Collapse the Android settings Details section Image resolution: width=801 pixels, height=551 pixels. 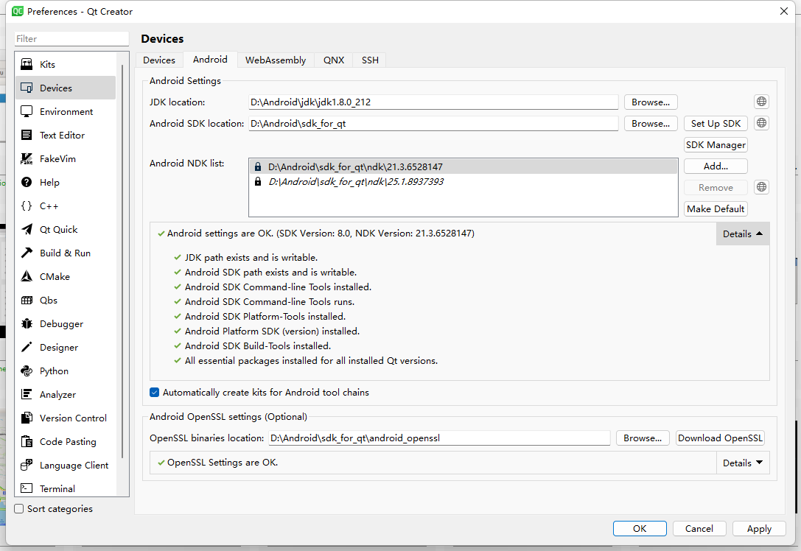tap(742, 234)
